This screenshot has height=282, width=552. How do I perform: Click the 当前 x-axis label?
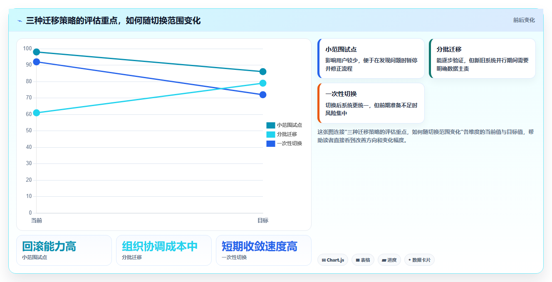(x=37, y=220)
